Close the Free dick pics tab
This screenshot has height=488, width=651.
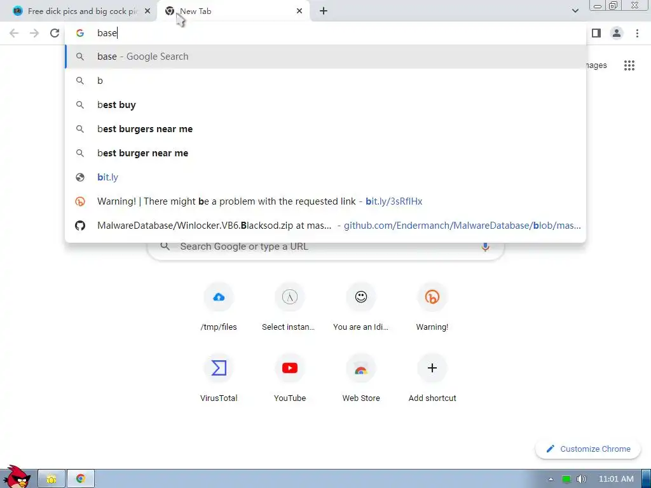147,11
